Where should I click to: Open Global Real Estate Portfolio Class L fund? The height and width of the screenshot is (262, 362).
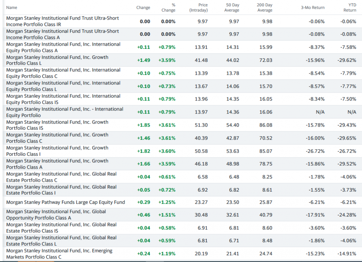(61, 241)
